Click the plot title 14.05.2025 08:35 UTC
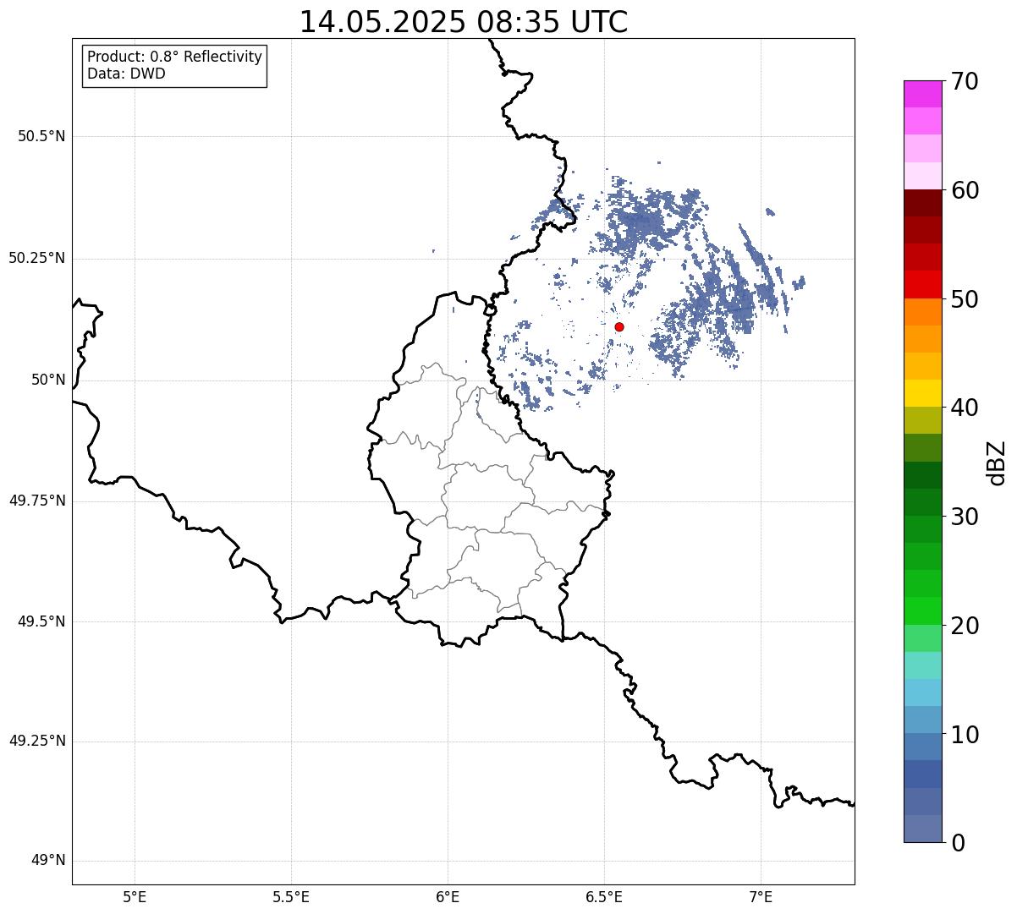The height and width of the screenshot is (914, 1017). 464,22
